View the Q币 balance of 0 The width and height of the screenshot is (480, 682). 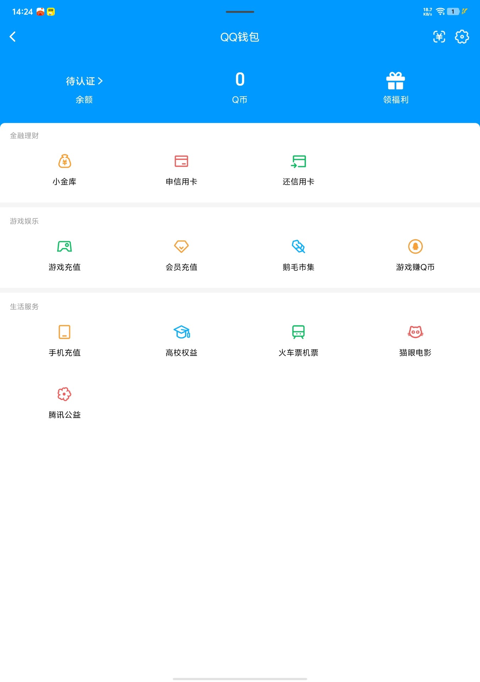tap(240, 79)
